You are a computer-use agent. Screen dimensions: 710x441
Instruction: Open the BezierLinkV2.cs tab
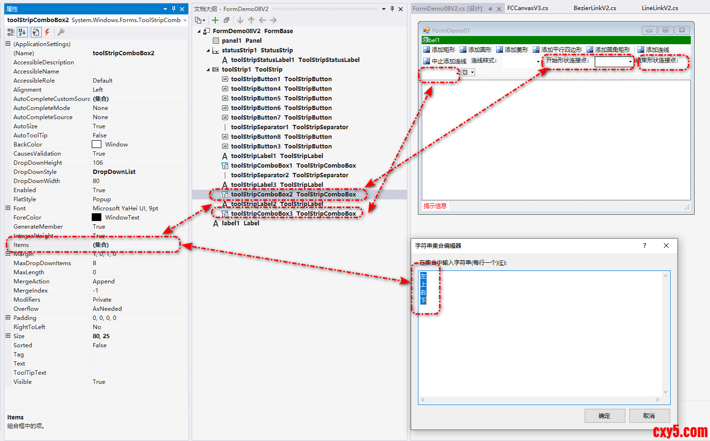click(x=595, y=8)
